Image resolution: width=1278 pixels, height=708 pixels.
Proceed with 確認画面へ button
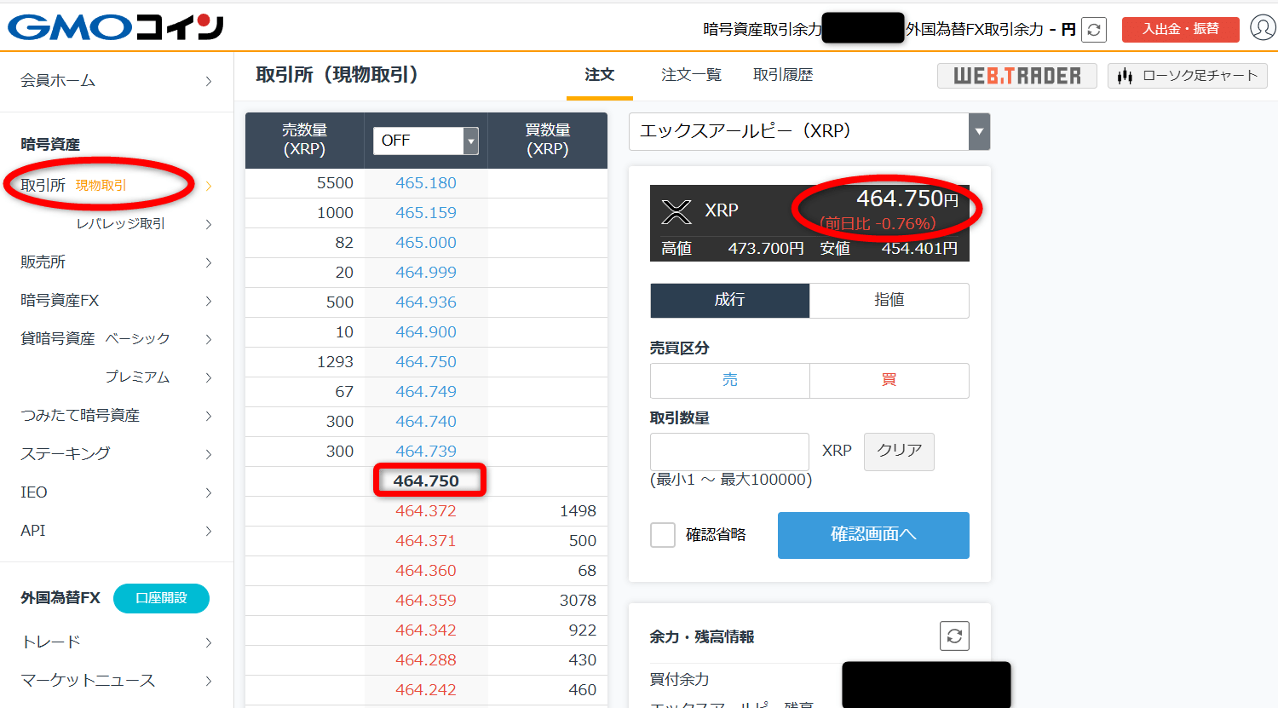click(x=873, y=535)
